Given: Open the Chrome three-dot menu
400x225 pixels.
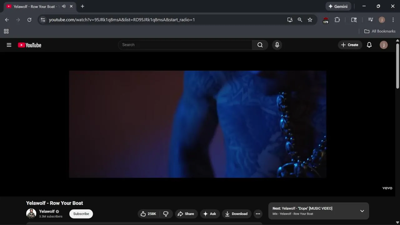Looking at the screenshot, I should pyautogui.click(x=393, y=20).
